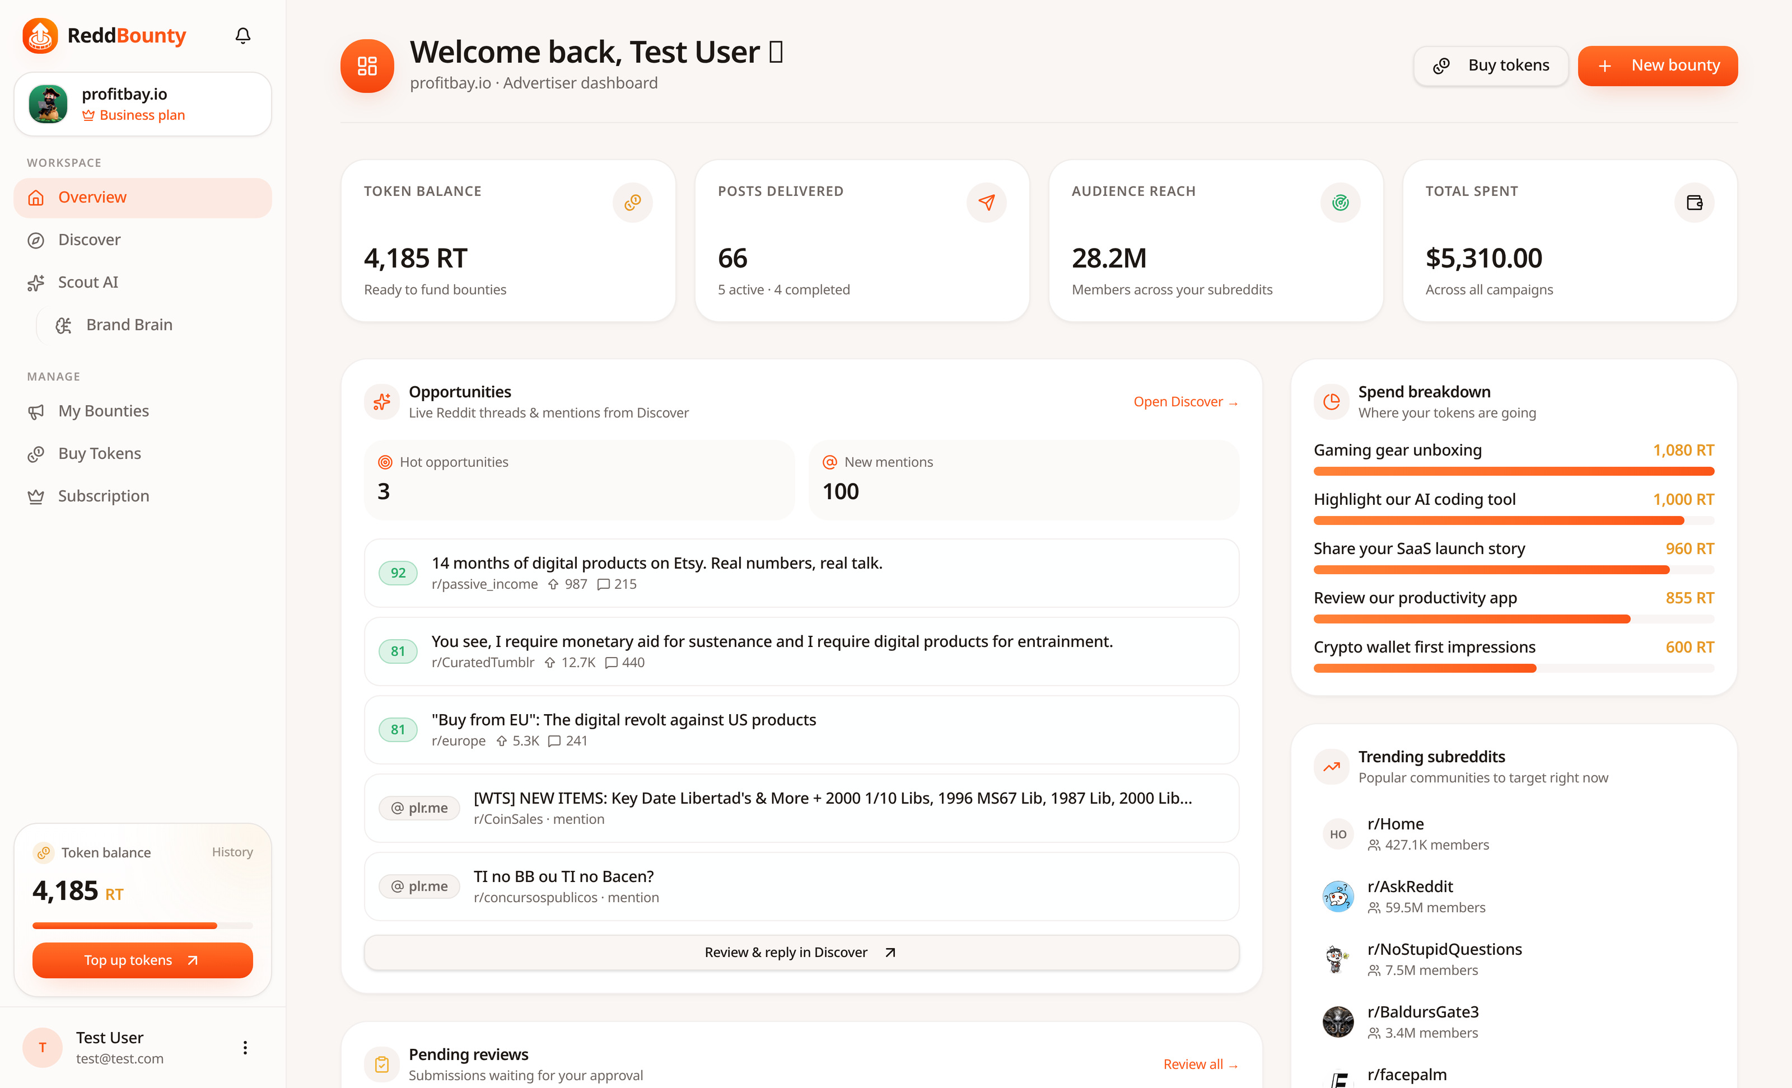Click the upvote icon beside 987

click(553, 584)
